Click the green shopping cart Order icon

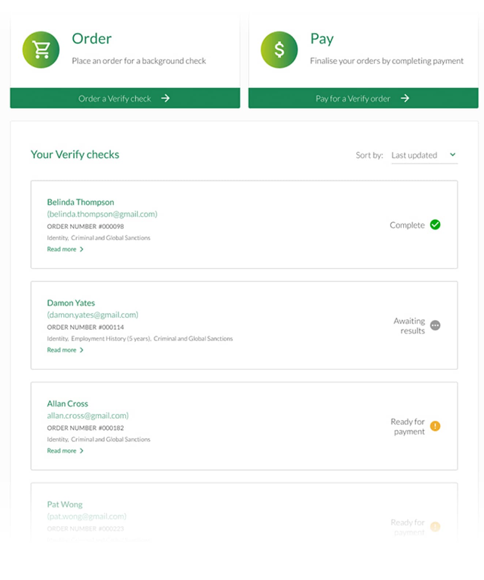coord(41,50)
